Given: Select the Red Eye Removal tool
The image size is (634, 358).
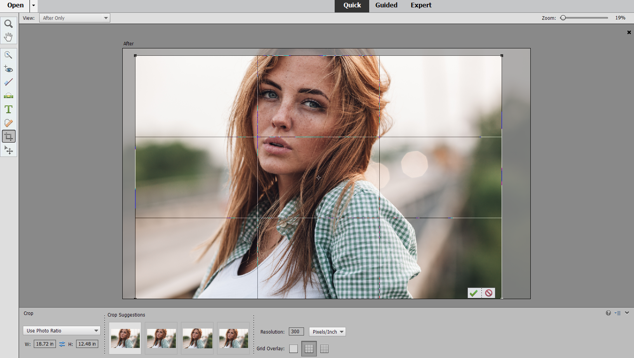Looking at the screenshot, I should tap(9, 69).
